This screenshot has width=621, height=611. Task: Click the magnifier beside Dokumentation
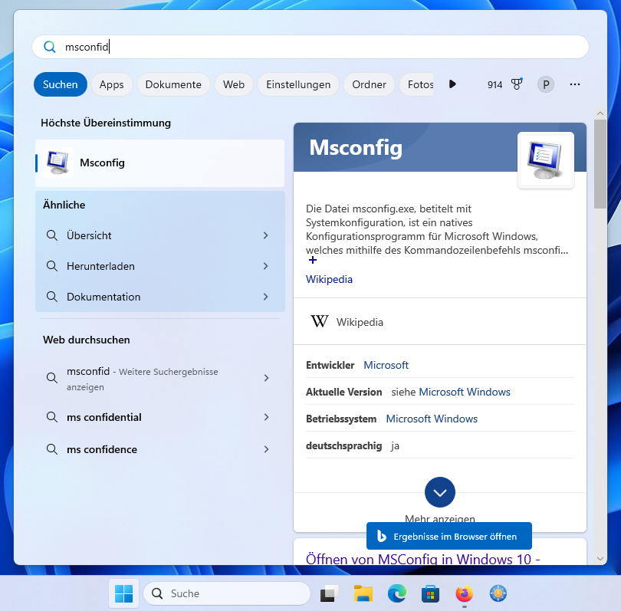[x=52, y=296]
